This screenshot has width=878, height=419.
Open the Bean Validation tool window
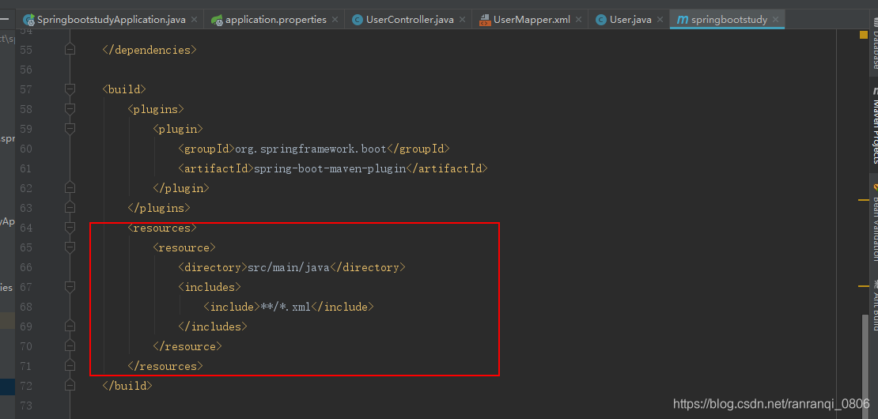tap(874, 222)
